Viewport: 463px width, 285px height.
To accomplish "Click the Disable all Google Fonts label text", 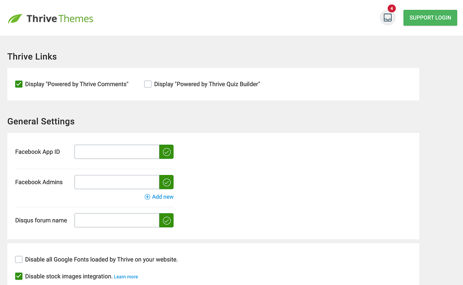I will pyautogui.click(x=101, y=259).
